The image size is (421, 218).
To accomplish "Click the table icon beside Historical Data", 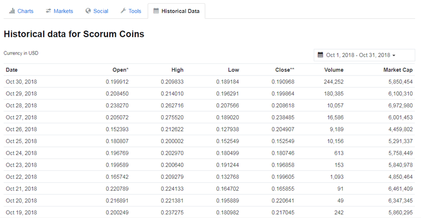I will pyautogui.click(x=156, y=10).
